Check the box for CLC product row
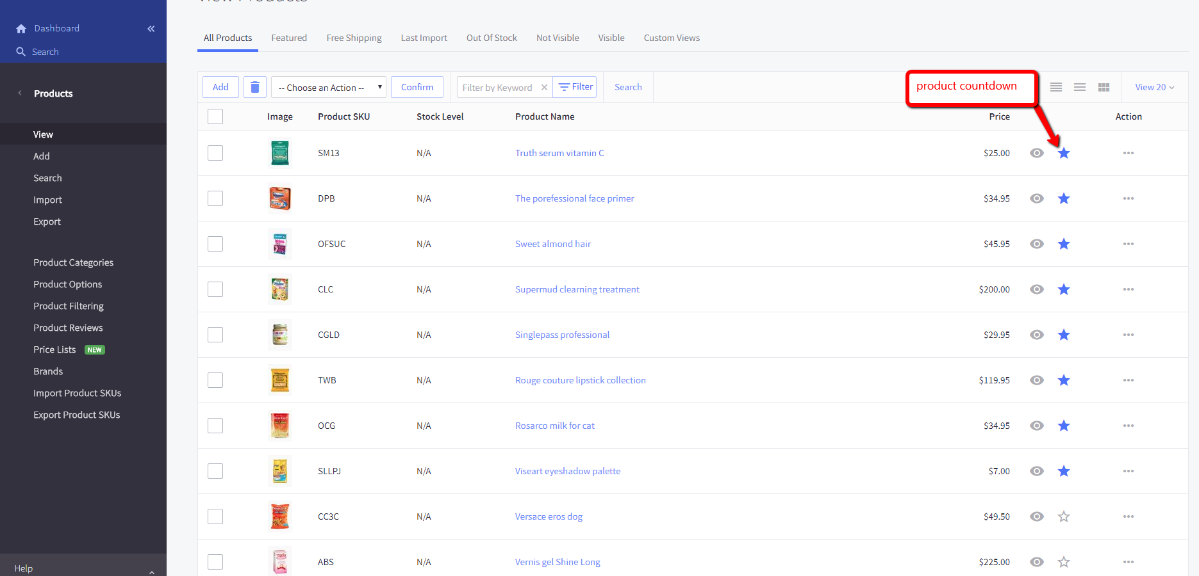The width and height of the screenshot is (1199, 576). point(215,289)
